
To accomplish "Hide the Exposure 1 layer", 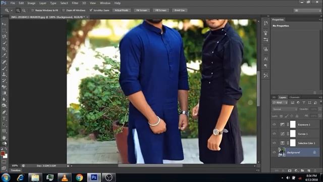I will pyautogui.click(x=274, y=124).
